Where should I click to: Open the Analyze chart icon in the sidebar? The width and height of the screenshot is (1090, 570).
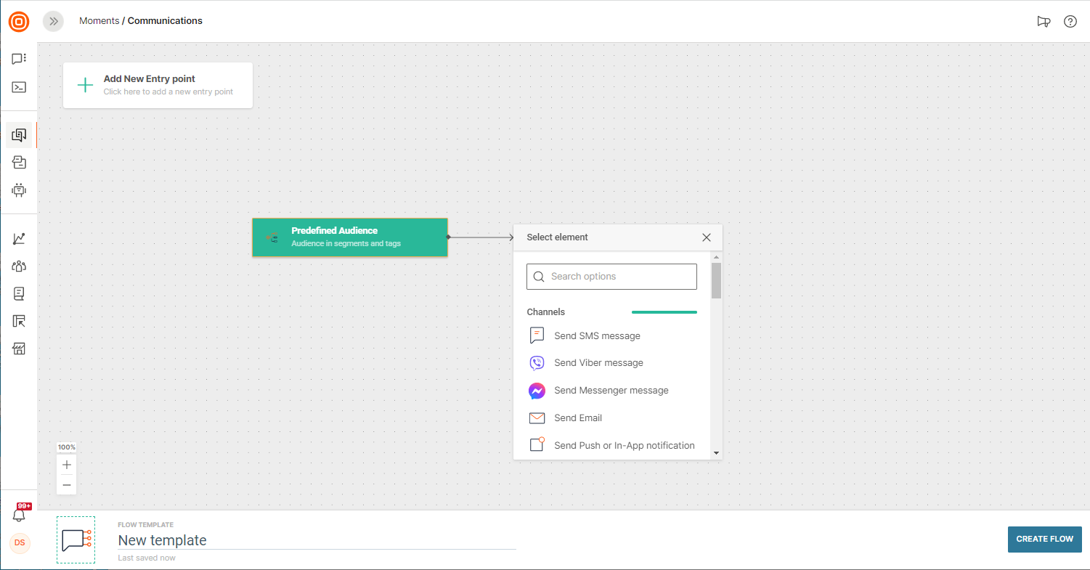19,238
